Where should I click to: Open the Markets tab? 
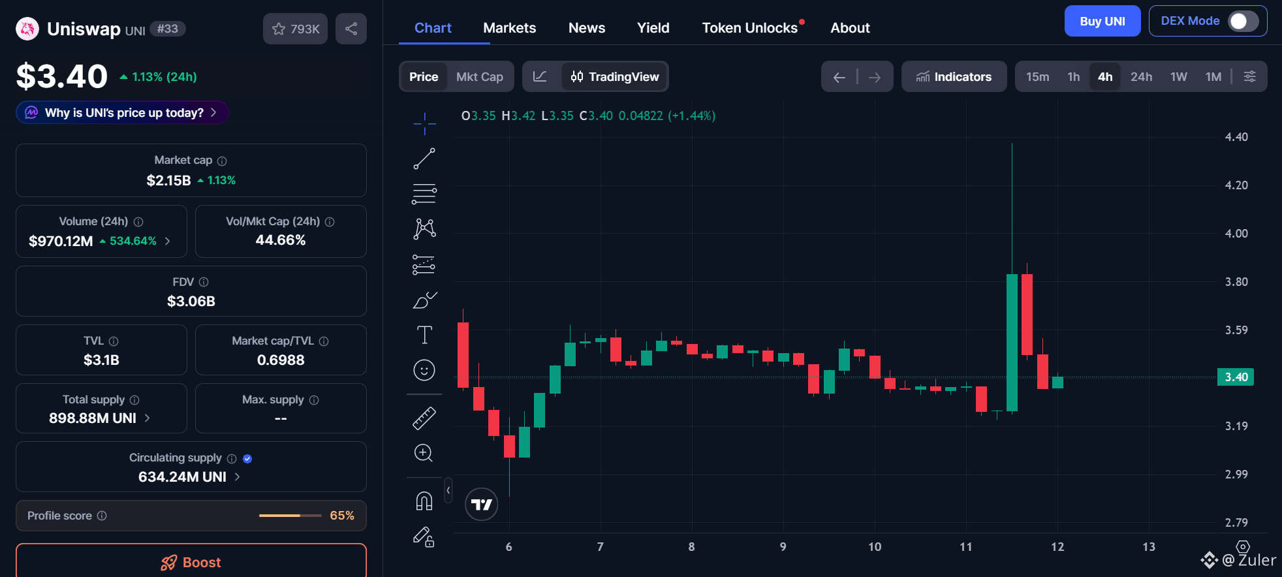click(x=509, y=28)
